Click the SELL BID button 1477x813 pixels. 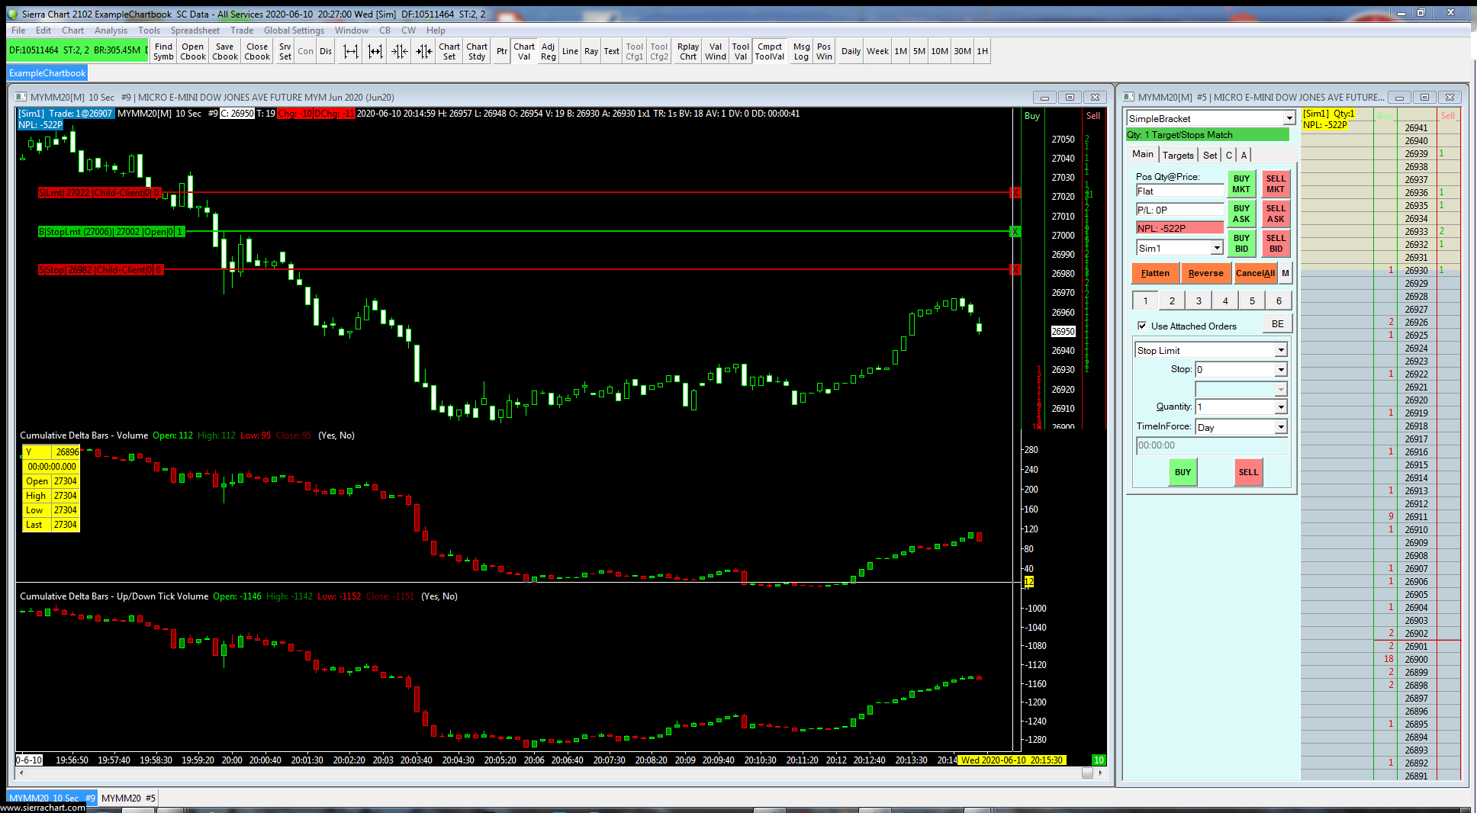(x=1276, y=243)
